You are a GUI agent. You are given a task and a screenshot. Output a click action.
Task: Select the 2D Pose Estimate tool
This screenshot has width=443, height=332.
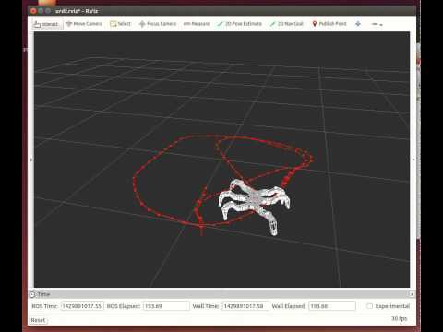pos(239,24)
